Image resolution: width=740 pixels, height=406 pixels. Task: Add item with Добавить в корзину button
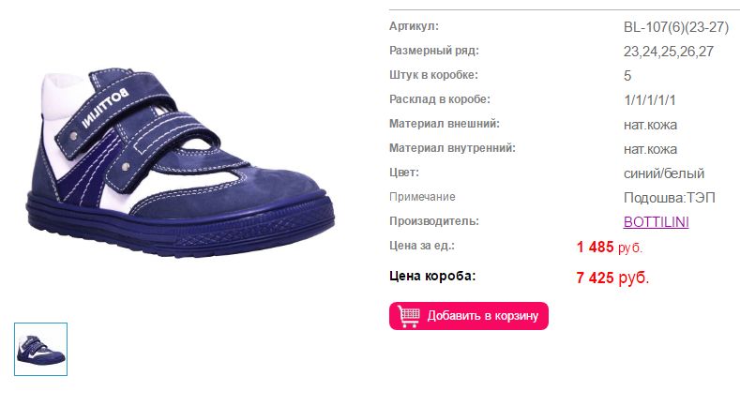coord(469,316)
